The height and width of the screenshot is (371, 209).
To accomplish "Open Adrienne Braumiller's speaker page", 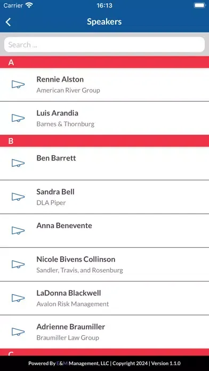I will pos(104,332).
